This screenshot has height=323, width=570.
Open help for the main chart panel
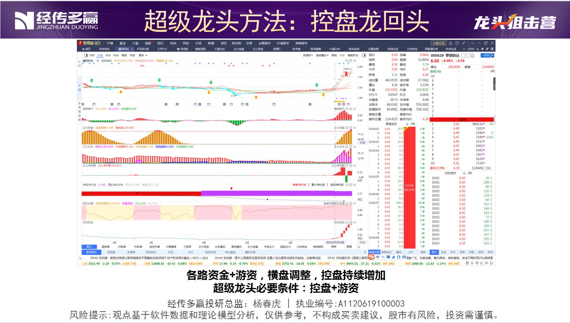pyautogui.click(x=350, y=61)
